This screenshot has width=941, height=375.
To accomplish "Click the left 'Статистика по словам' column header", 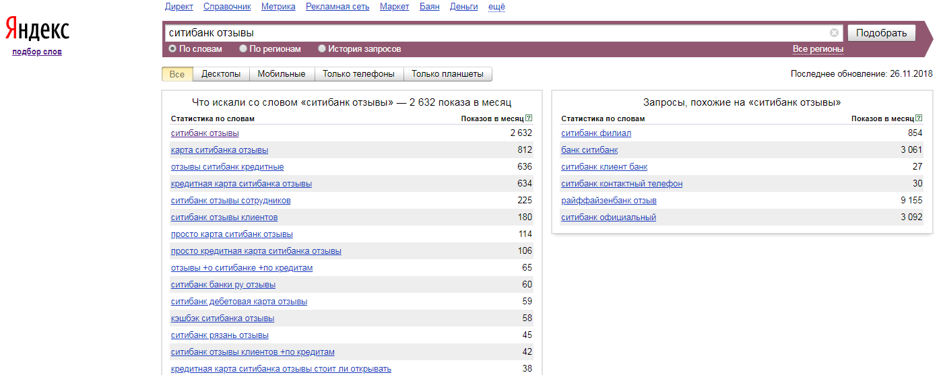I will pyautogui.click(x=213, y=118).
